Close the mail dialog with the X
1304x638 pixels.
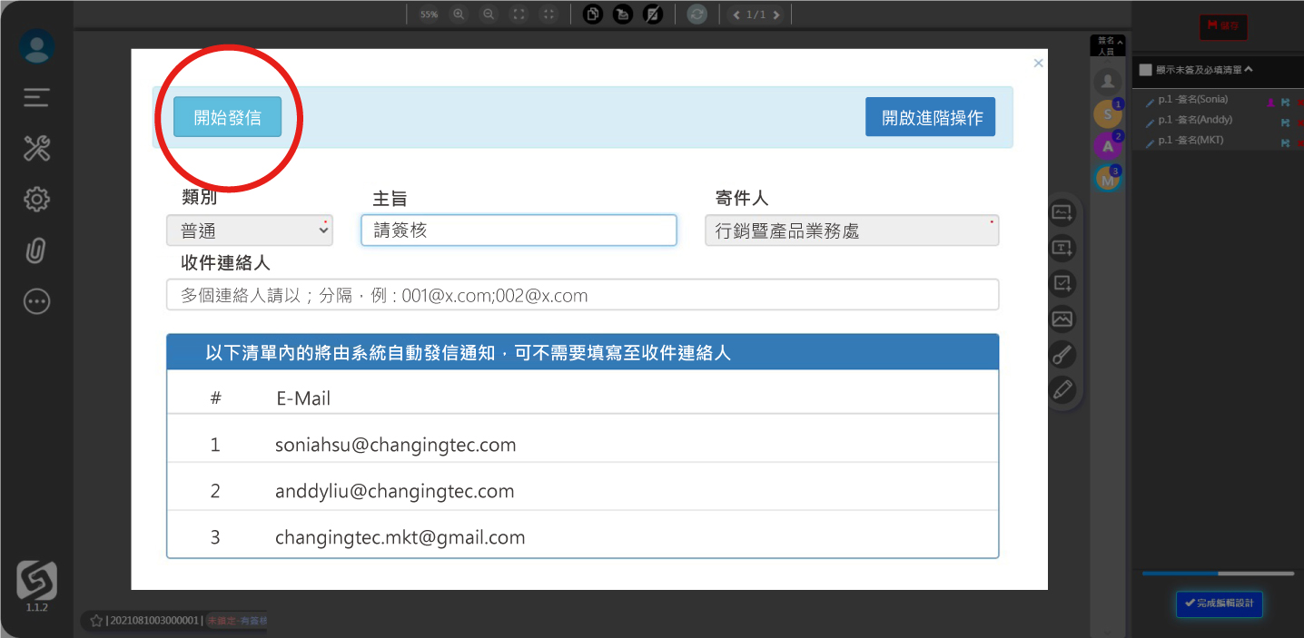(1038, 64)
